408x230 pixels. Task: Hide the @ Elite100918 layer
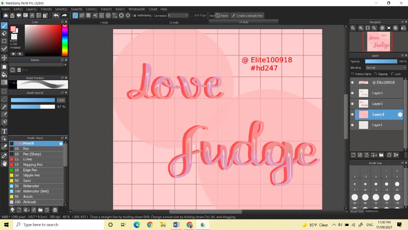coord(352,82)
